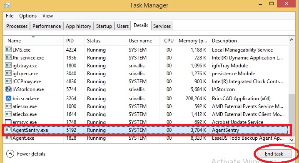
Task: Select the igfxpers.exe row name
Action: point(25,74)
